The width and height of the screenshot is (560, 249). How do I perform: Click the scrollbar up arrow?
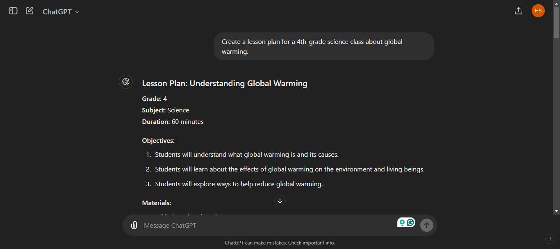coord(557,3)
